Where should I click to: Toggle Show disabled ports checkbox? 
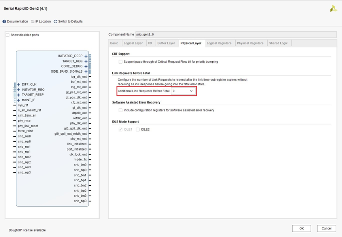point(8,35)
